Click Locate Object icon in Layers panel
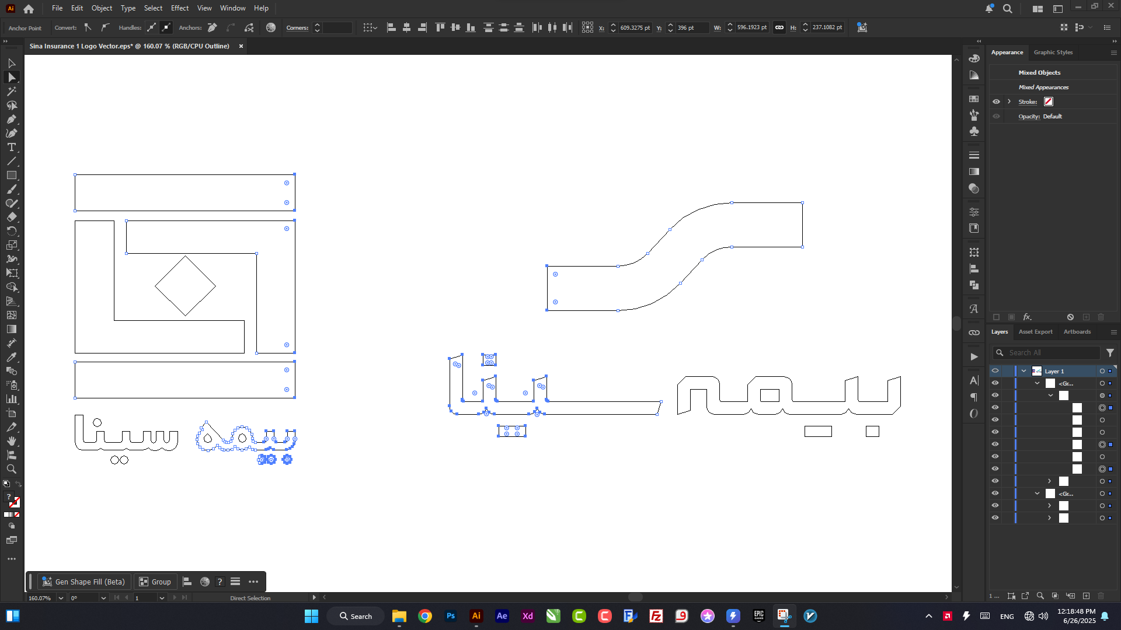 pos(1040,596)
